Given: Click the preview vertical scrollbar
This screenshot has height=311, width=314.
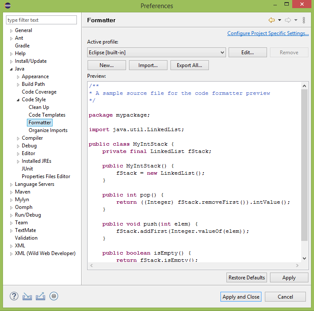Looking at the screenshot, I should click(304, 171).
